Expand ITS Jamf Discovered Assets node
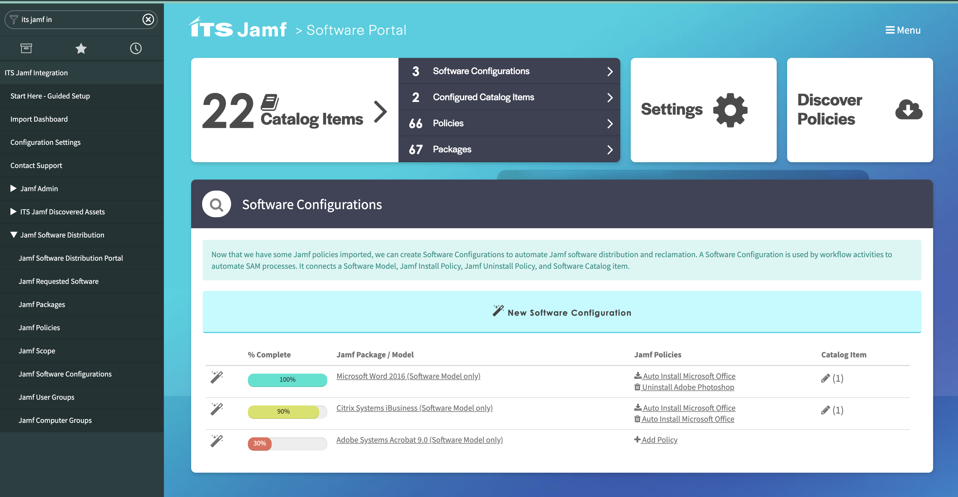 pyautogui.click(x=13, y=212)
